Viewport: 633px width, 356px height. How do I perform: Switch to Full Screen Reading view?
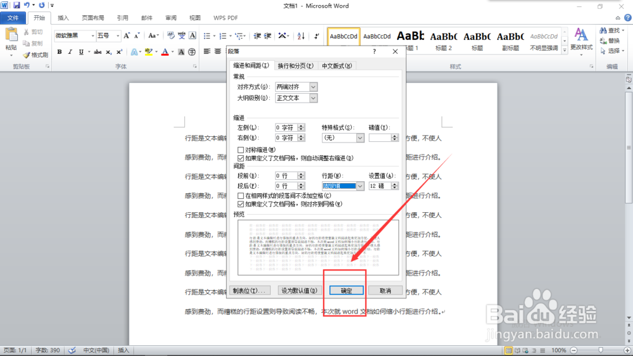517,350
